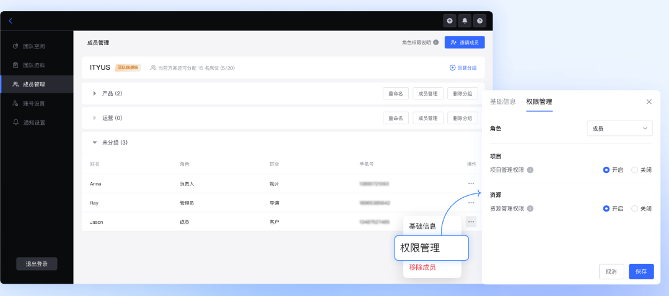The width and height of the screenshot is (669, 296).
Task: Click 重命名 for the 运营 group
Action: point(396,118)
